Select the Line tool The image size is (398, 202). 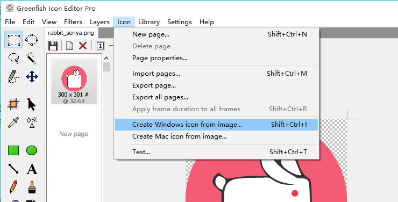click(13, 169)
